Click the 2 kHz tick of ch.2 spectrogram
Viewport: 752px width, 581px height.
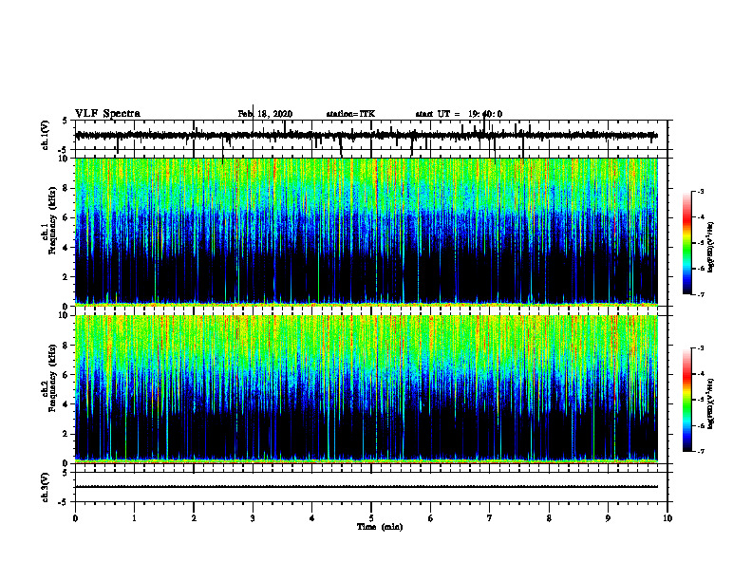click(66, 434)
